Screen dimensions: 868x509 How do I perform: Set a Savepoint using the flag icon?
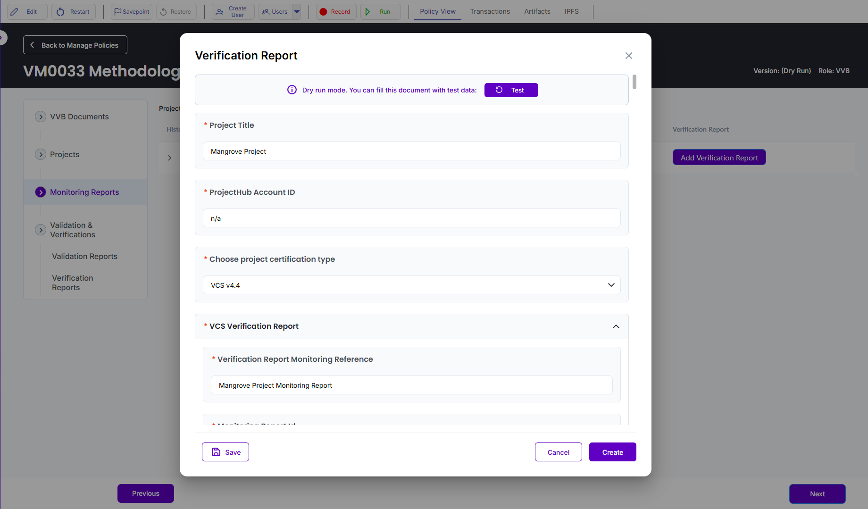pyautogui.click(x=118, y=12)
